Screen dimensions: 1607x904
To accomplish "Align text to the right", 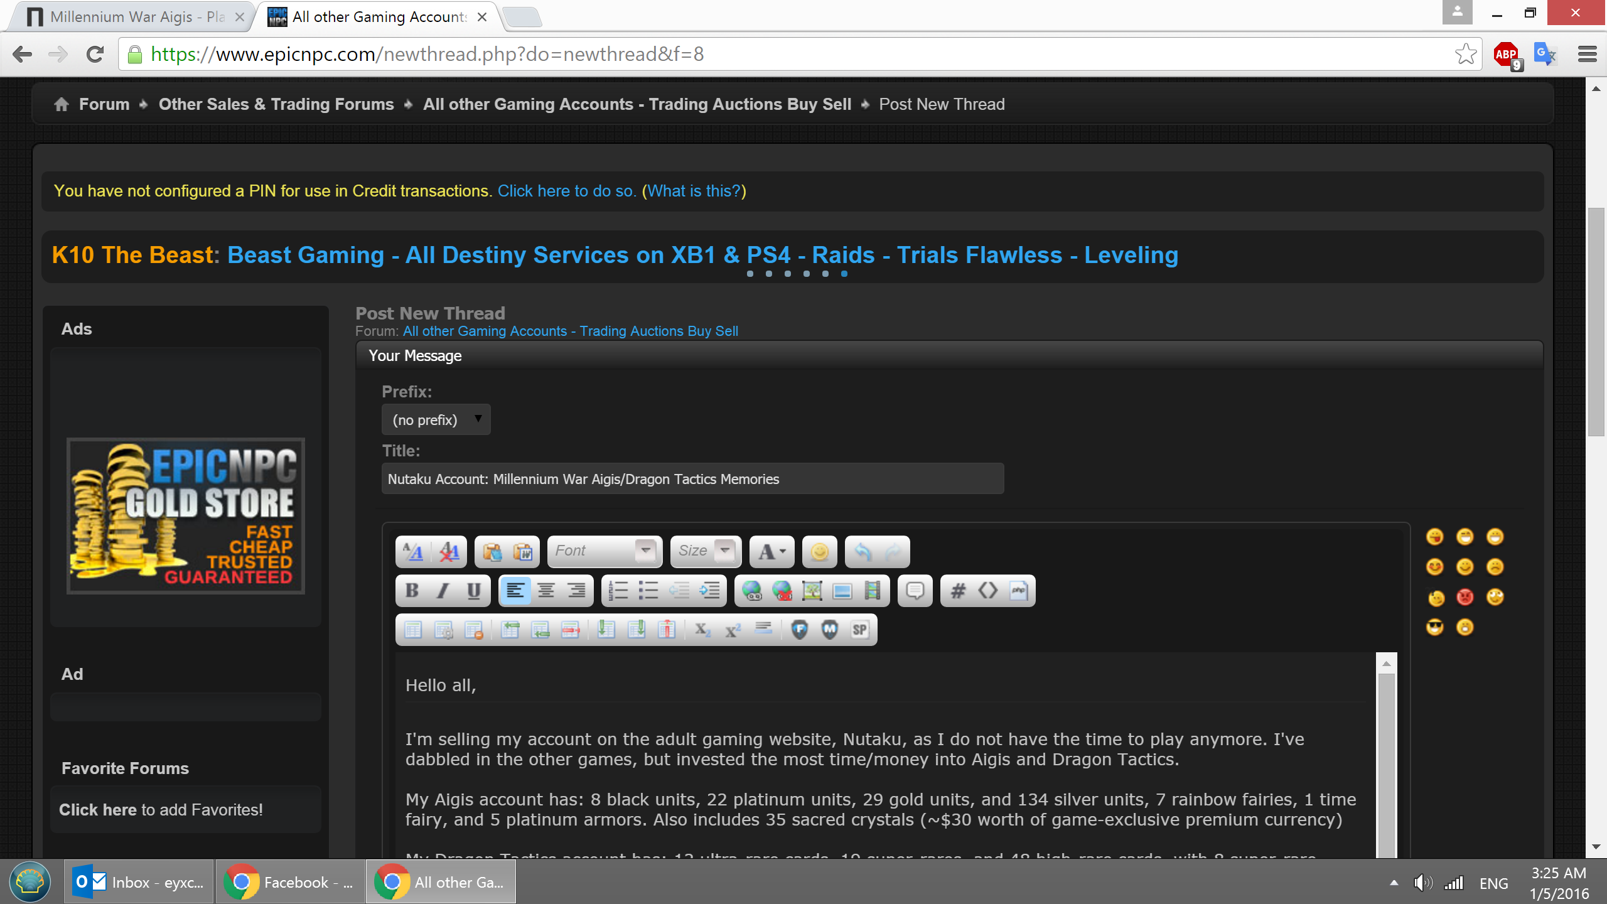I will (576, 591).
